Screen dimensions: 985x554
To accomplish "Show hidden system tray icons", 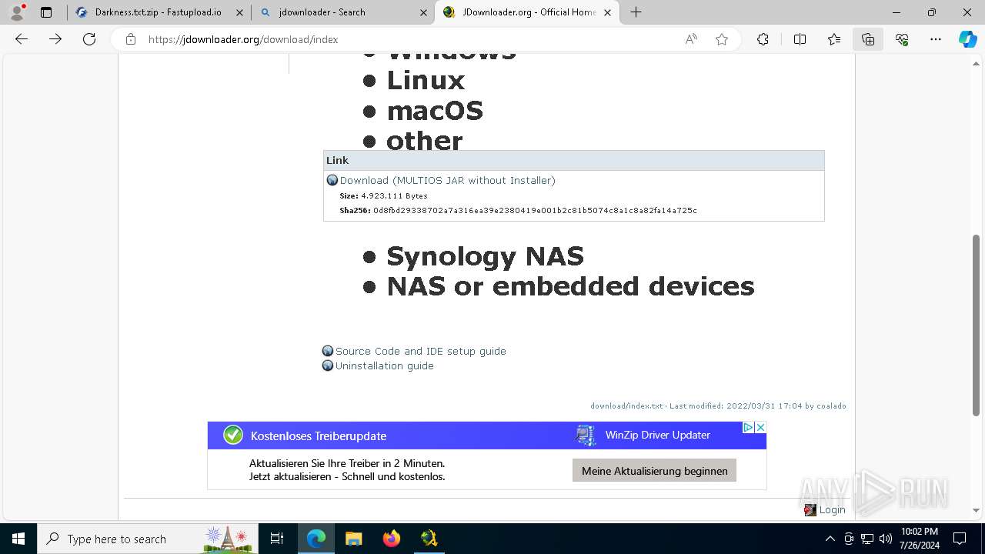I will coord(830,539).
